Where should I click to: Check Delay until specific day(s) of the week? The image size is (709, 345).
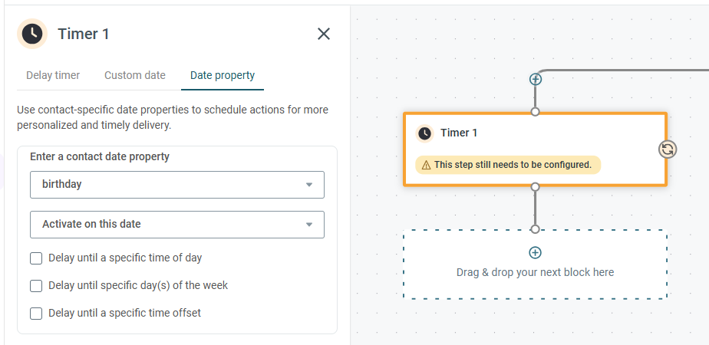pyautogui.click(x=36, y=286)
